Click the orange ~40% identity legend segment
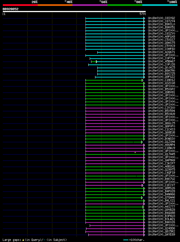 55,5
